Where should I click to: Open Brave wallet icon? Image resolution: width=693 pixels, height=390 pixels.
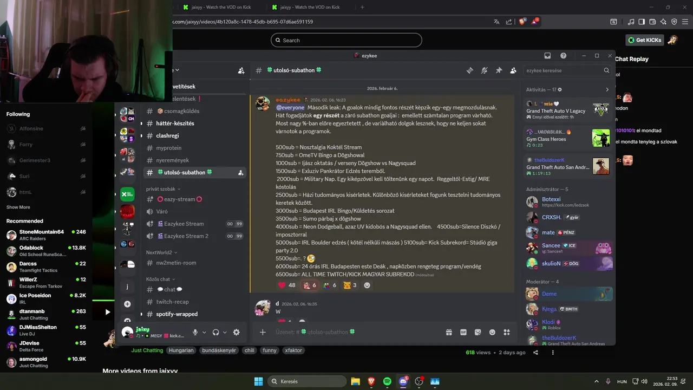tap(652, 22)
